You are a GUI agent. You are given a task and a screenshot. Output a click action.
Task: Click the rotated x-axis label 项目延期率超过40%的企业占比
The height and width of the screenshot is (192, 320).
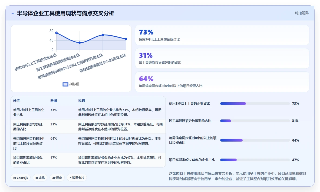[103, 63]
